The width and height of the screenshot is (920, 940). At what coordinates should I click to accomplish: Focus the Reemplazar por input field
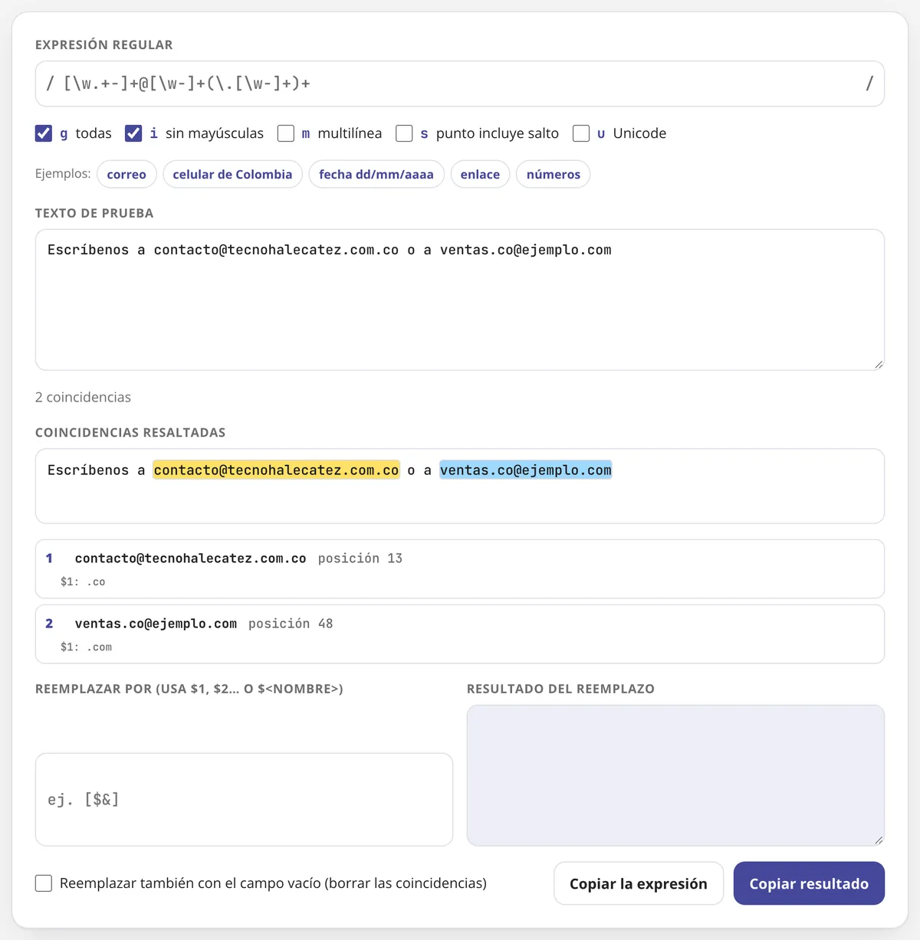[x=244, y=799]
